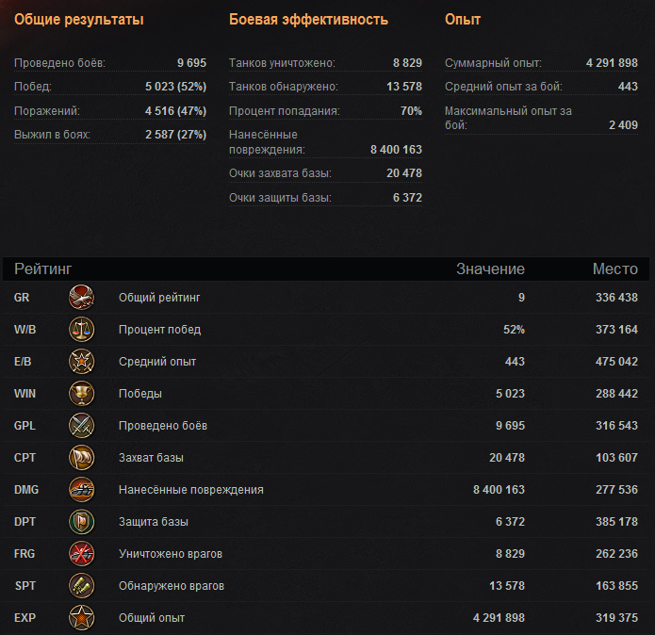Click the Танков уничтожено stat label

click(282, 63)
